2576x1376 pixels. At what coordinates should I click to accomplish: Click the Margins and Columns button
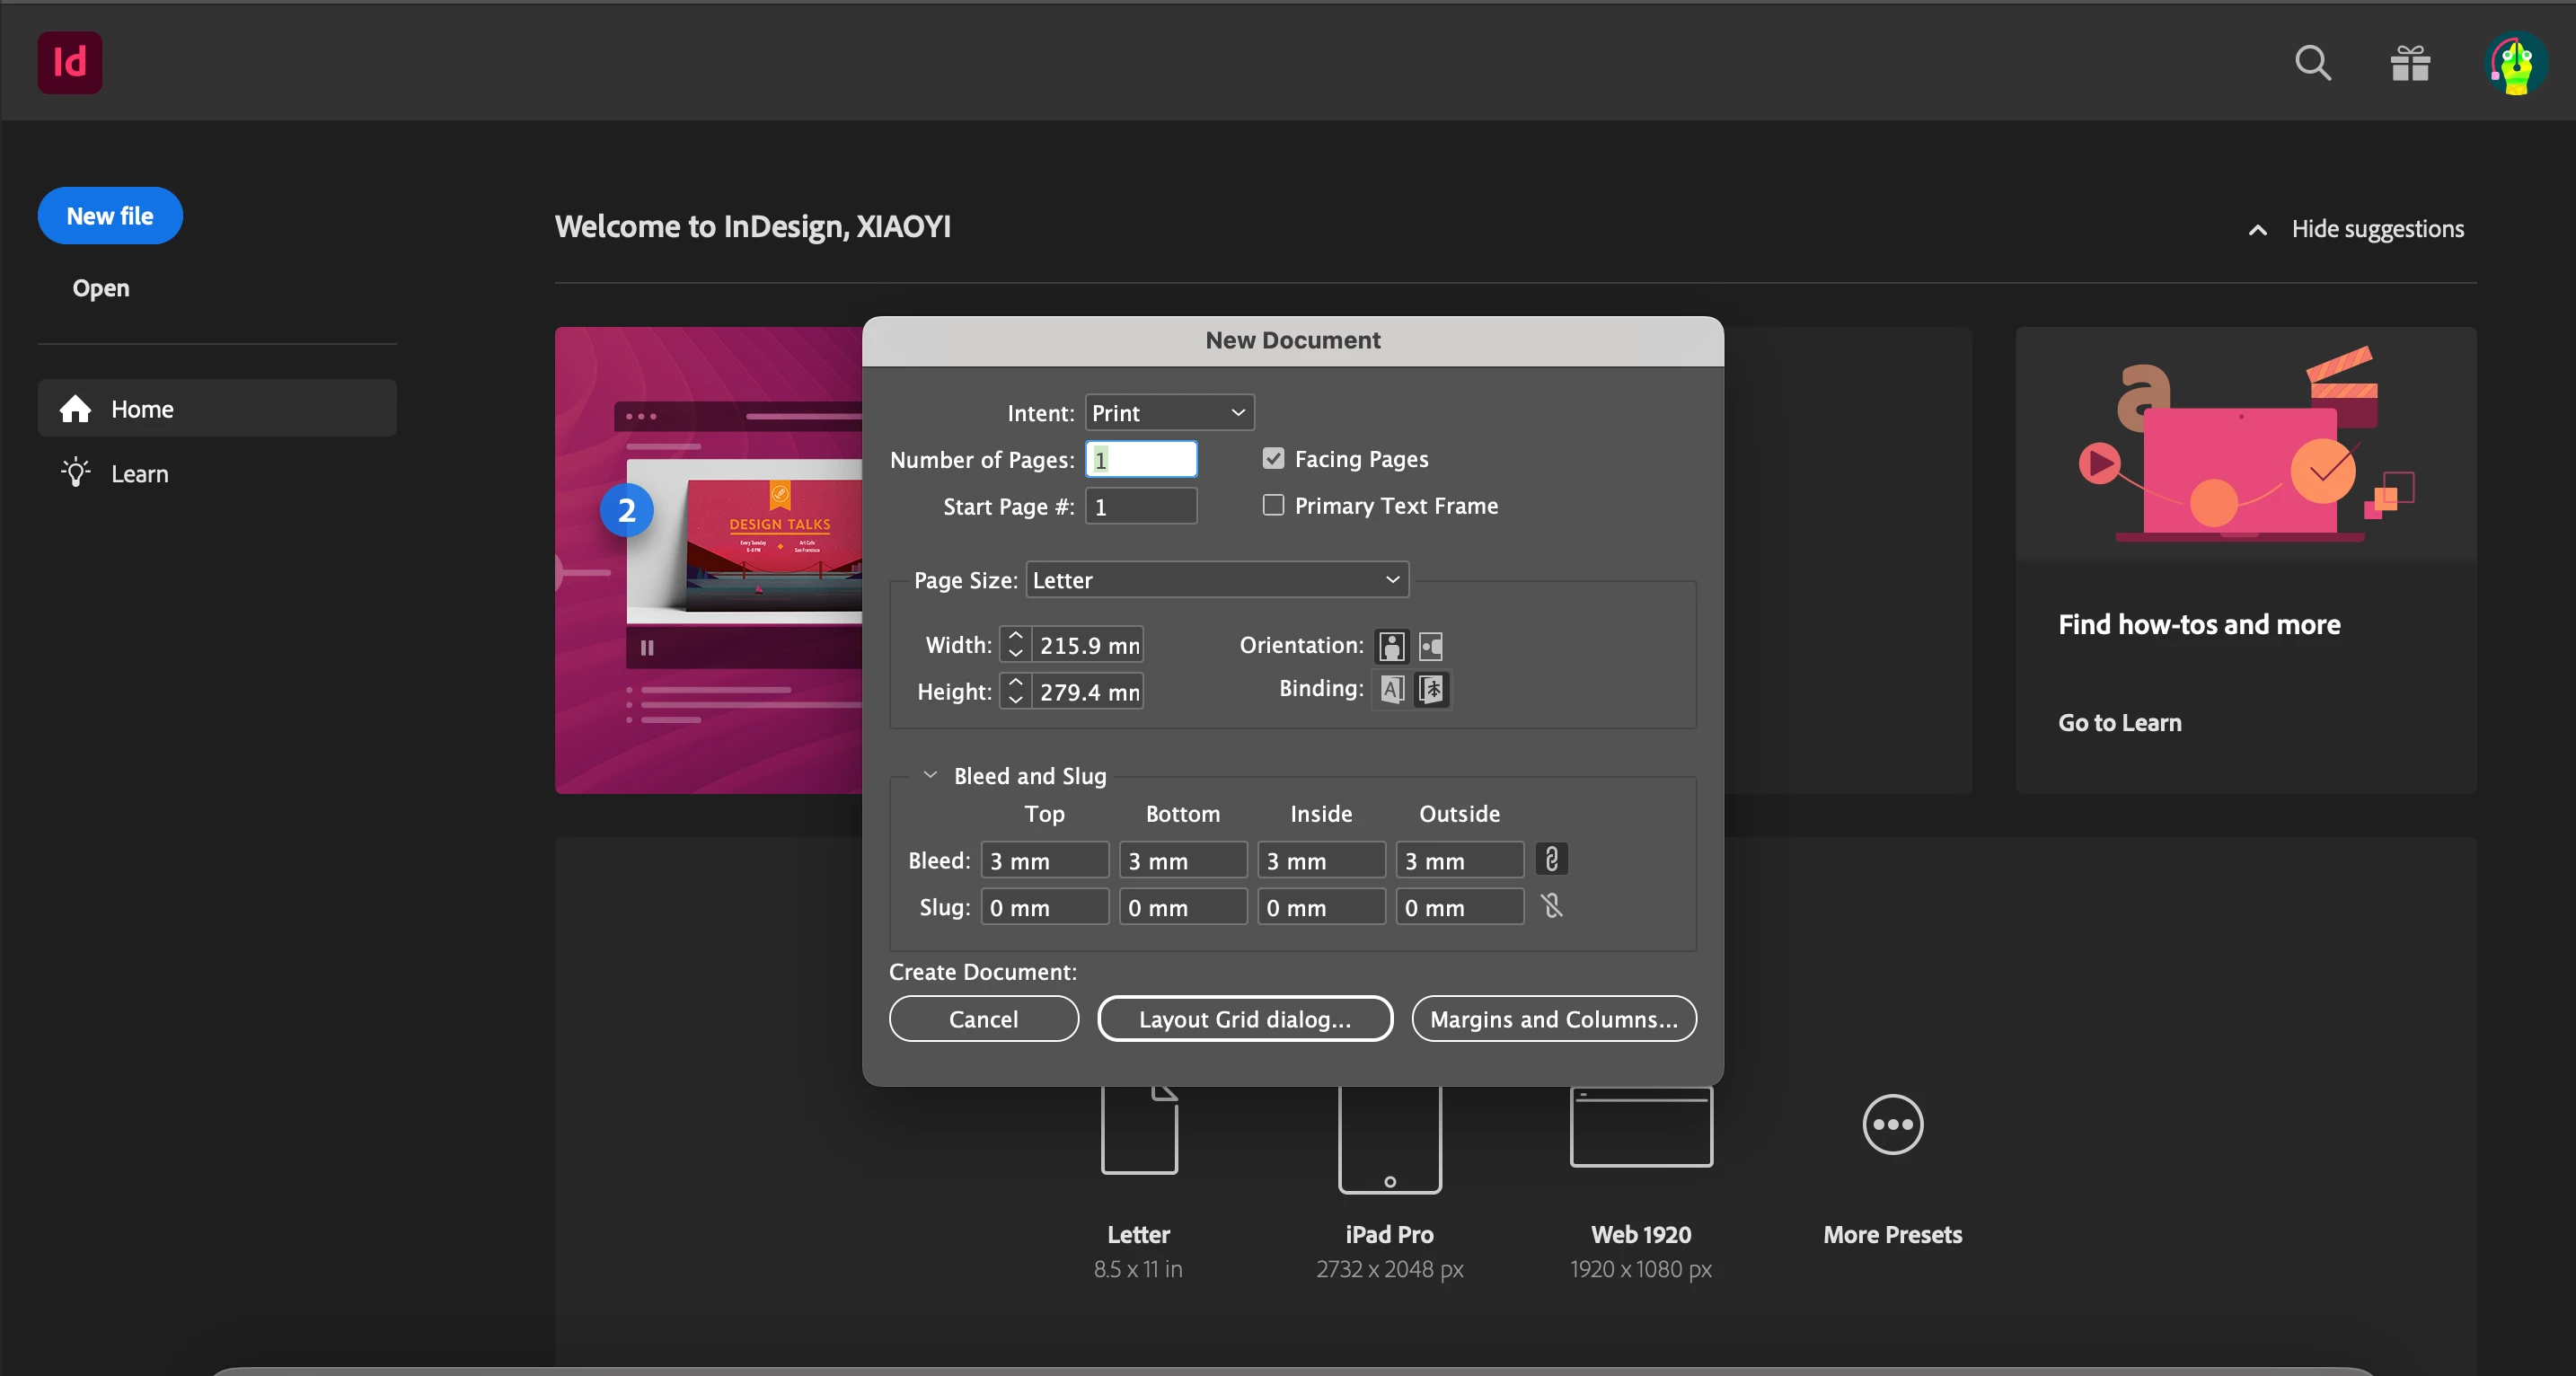pyautogui.click(x=1553, y=1019)
